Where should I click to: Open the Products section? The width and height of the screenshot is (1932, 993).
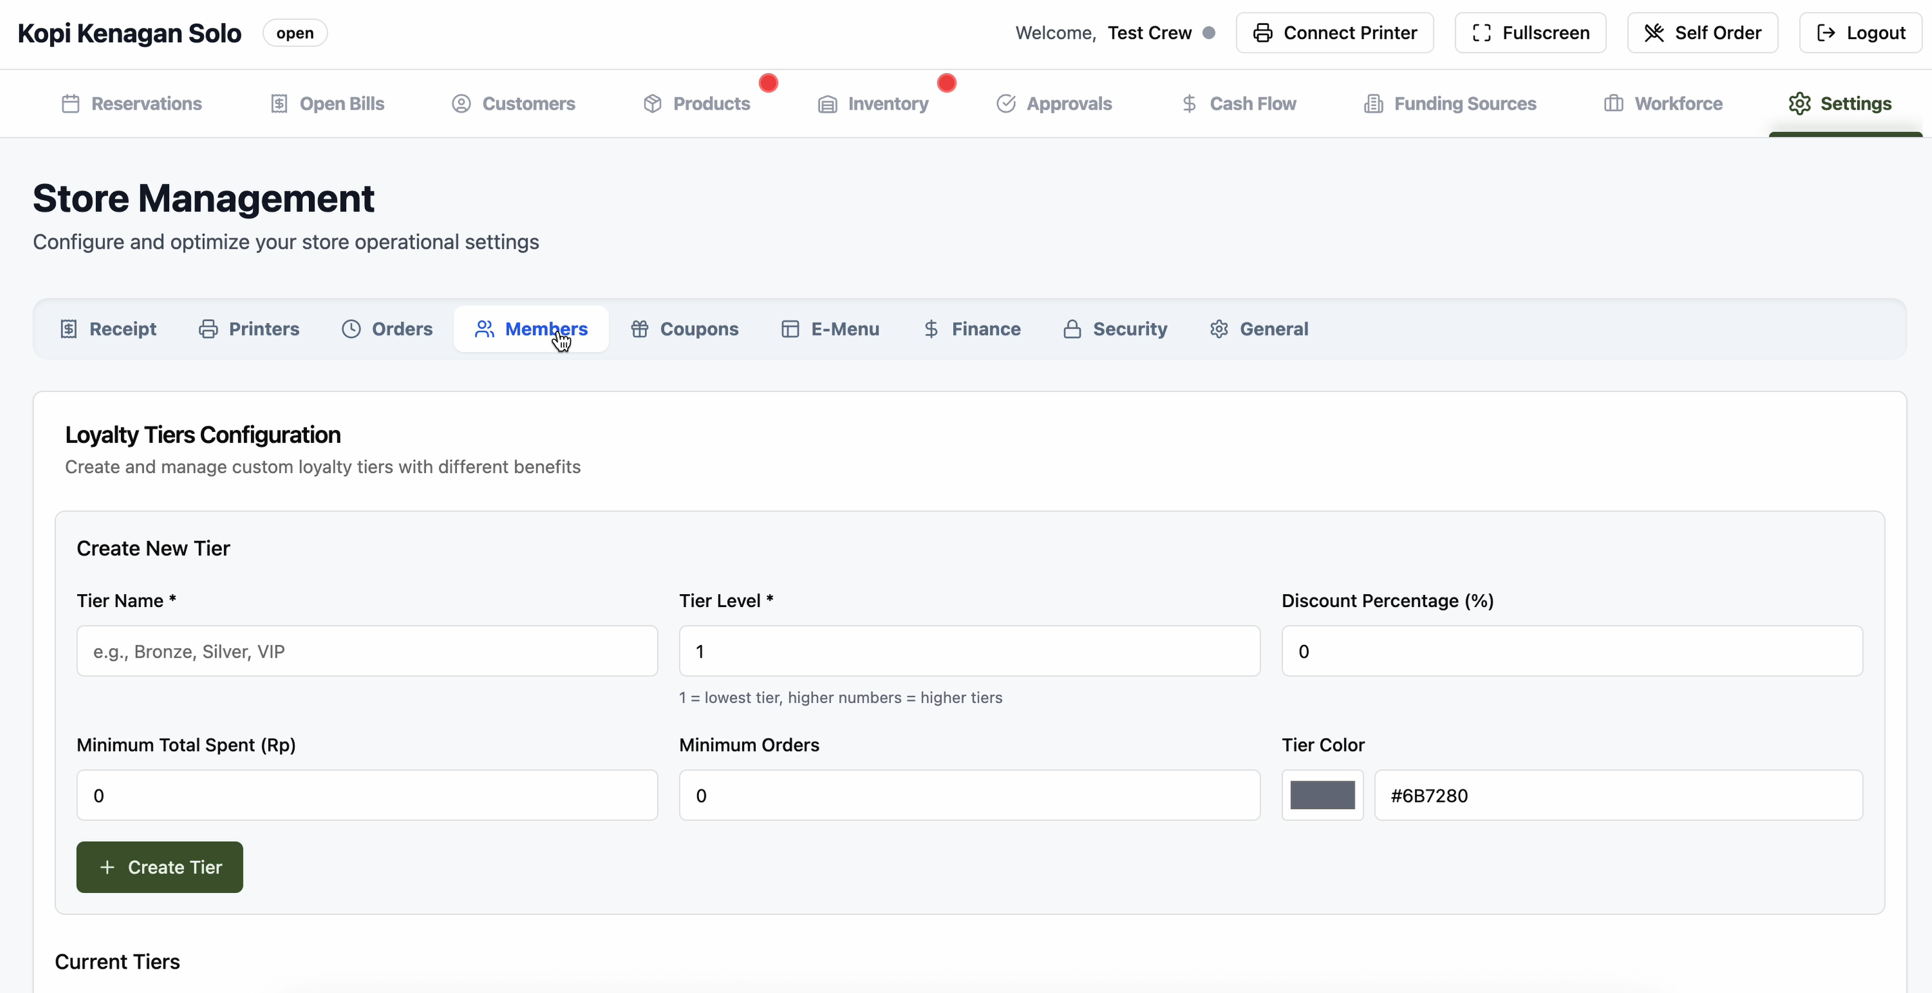pos(696,103)
